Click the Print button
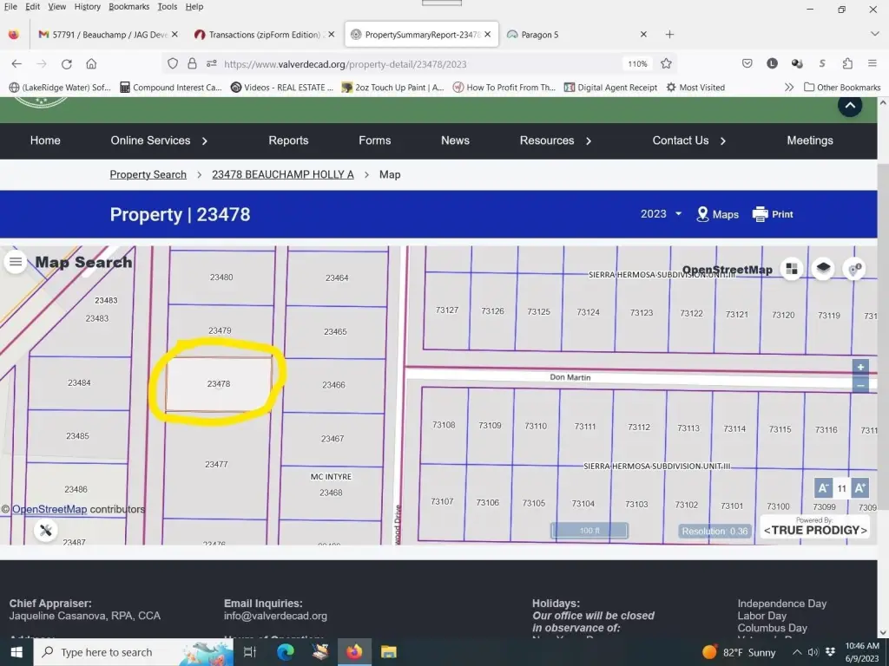 [773, 214]
